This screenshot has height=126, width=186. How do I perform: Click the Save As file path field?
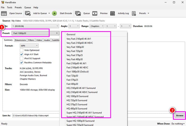click(36, 115)
